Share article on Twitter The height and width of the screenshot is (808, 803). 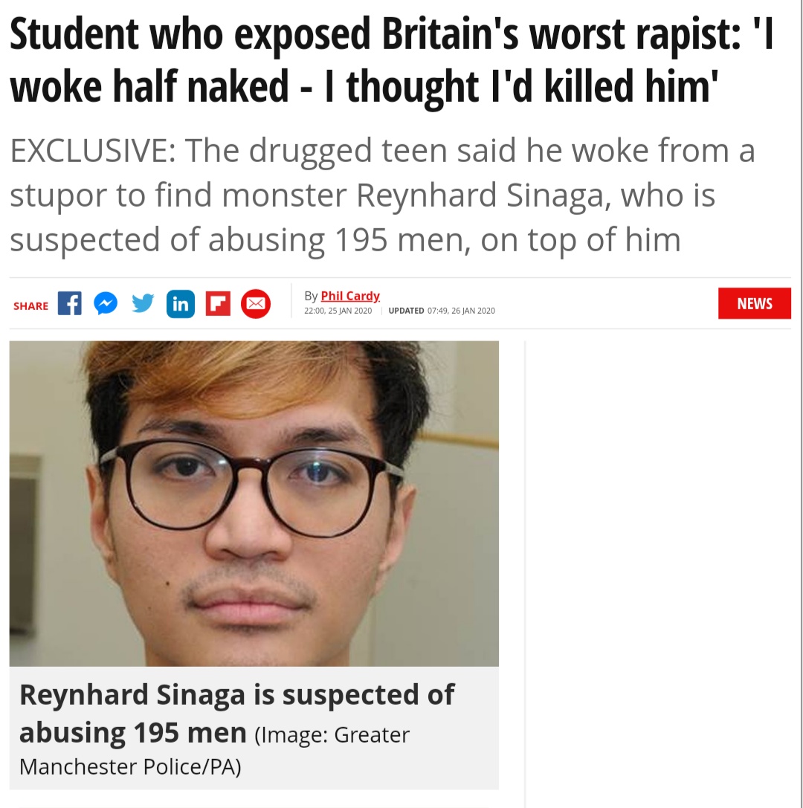coord(143,303)
